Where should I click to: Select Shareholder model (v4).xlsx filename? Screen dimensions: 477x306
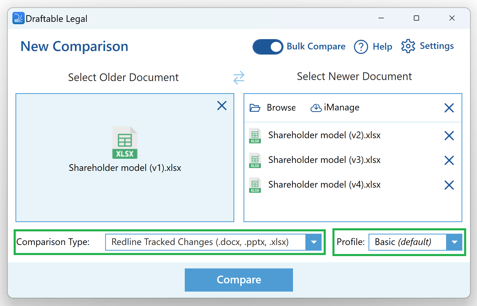point(324,185)
